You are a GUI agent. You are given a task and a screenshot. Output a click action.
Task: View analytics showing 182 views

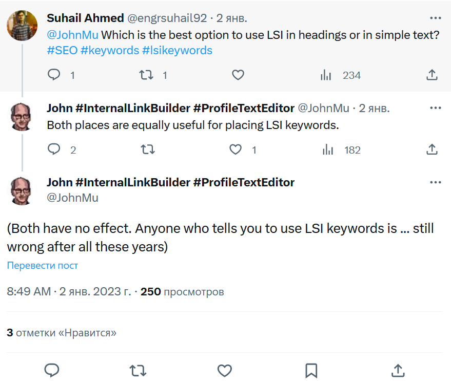coord(328,150)
